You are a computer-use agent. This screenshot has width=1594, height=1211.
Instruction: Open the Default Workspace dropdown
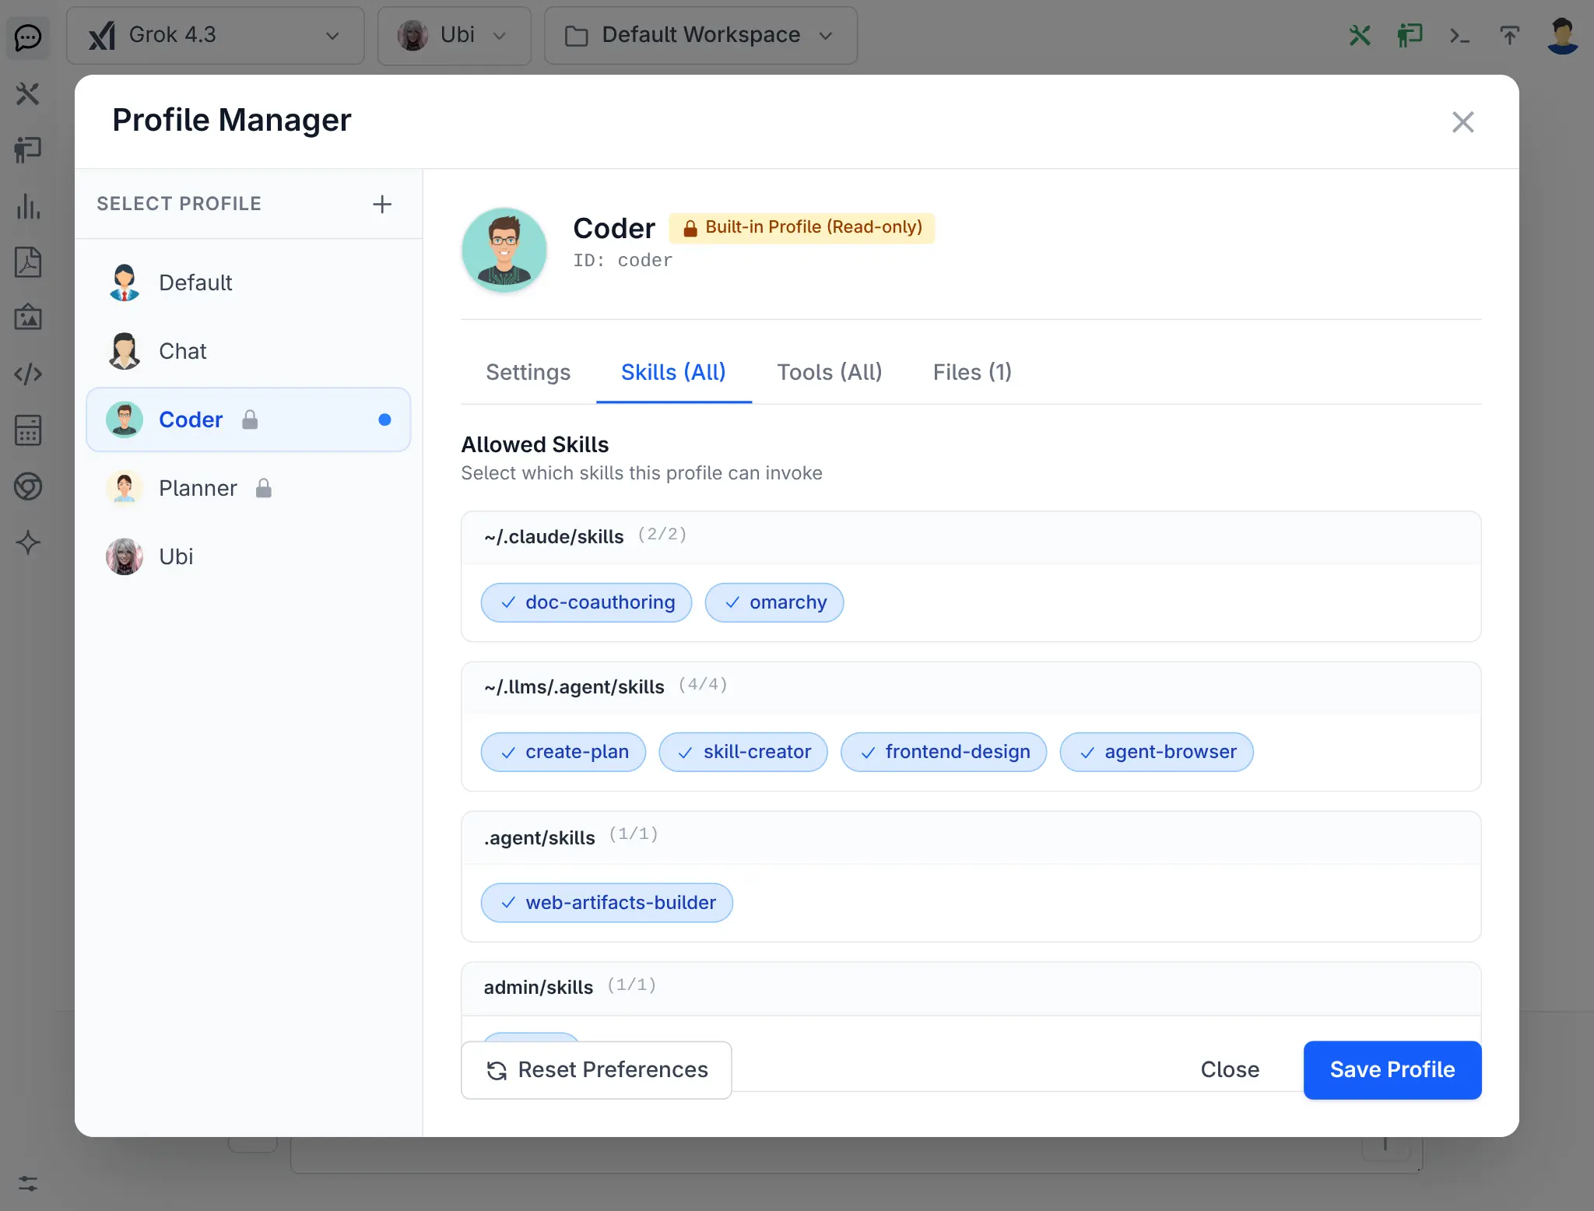(700, 36)
